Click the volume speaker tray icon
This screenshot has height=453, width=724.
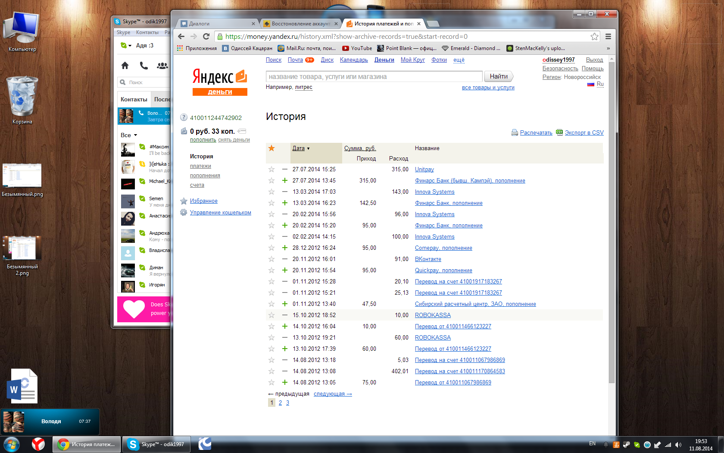678,444
